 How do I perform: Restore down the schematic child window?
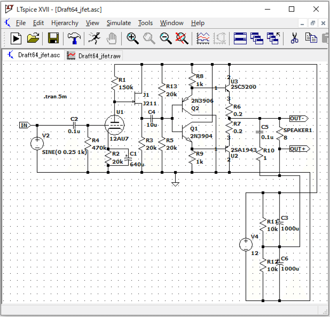pos(313,23)
